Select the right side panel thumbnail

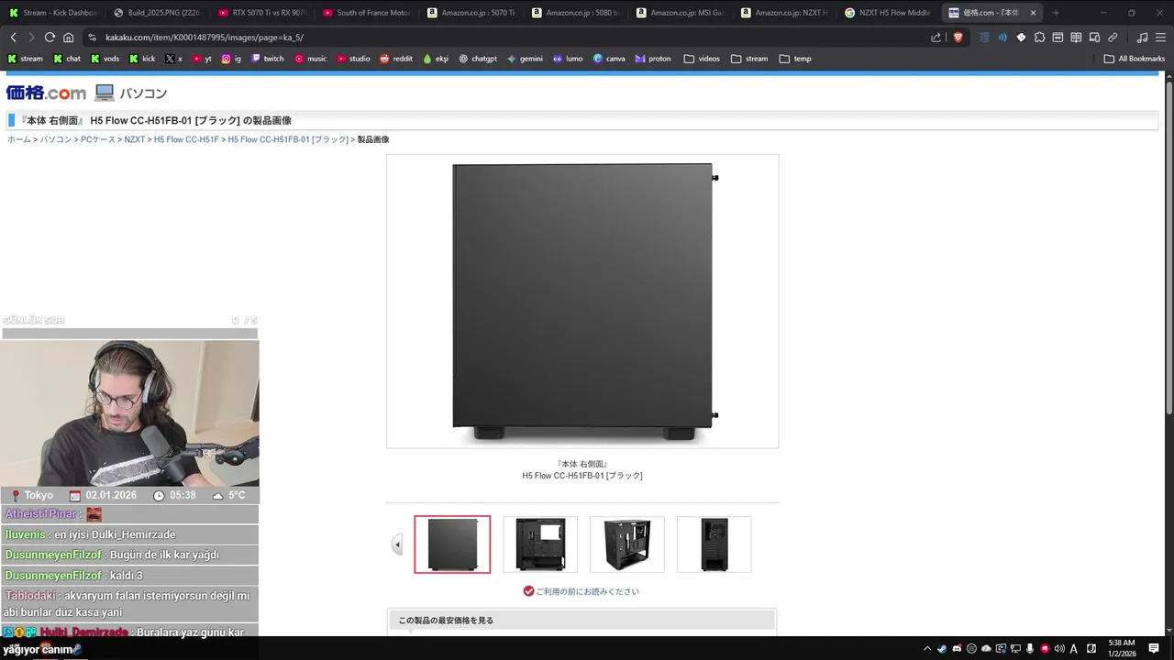pyautogui.click(x=452, y=544)
